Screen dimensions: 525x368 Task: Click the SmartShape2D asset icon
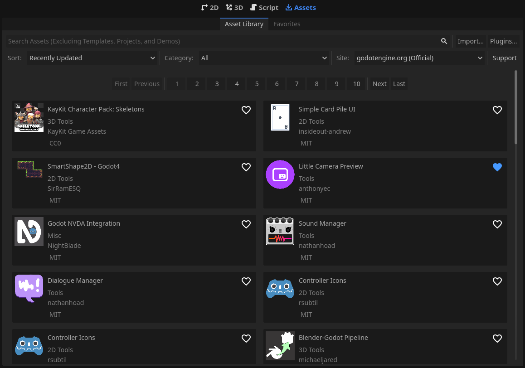click(29, 169)
